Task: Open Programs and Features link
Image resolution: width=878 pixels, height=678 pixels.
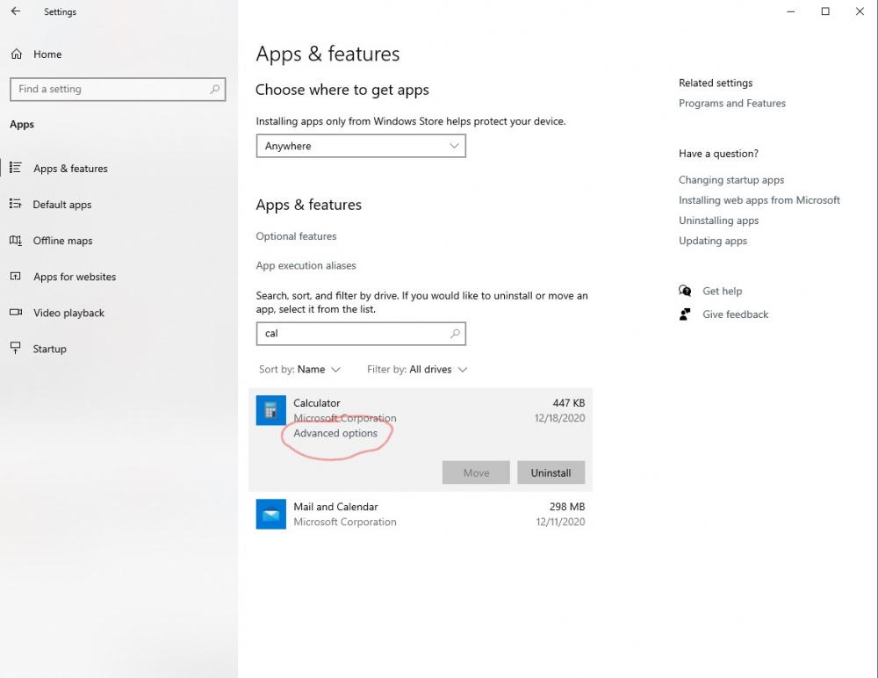Action: tap(732, 103)
